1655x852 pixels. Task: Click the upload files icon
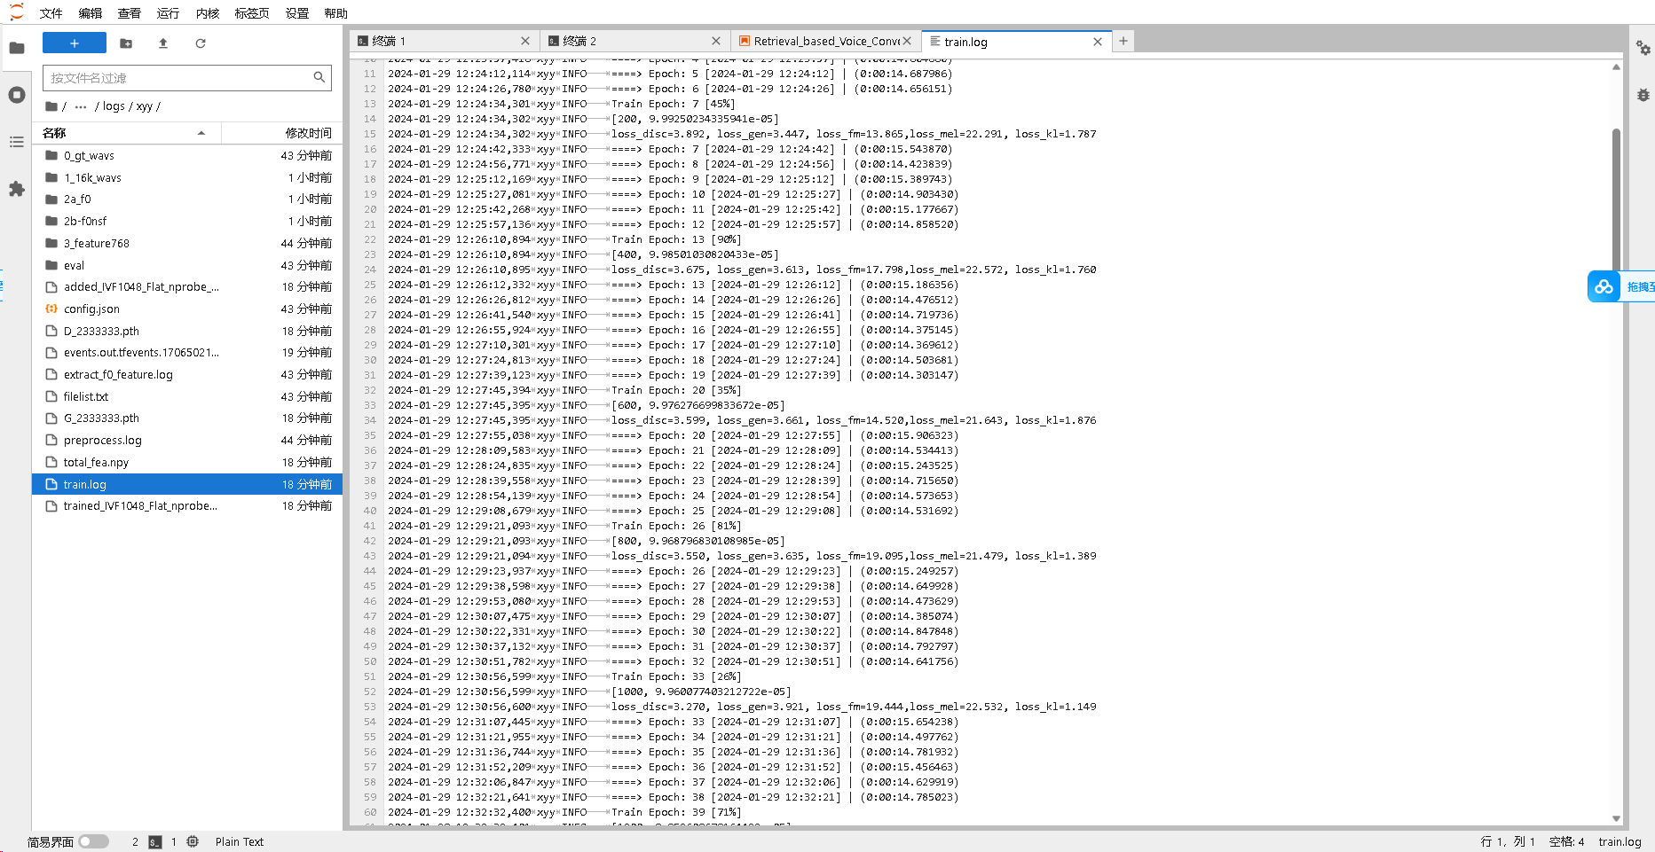[x=163, y=43]
